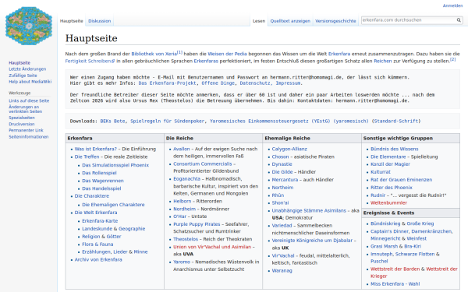Open the Erkenfara-Karte link

point(100,221)
